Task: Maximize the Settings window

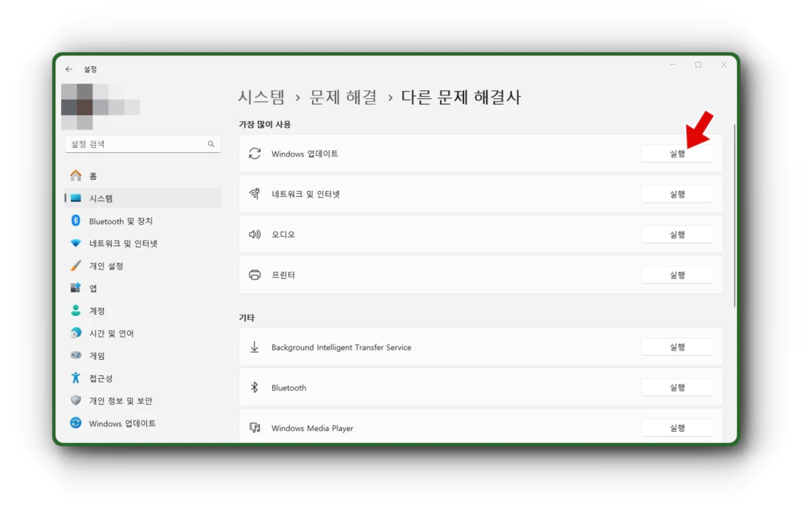Action: click(x=698, y=65)
